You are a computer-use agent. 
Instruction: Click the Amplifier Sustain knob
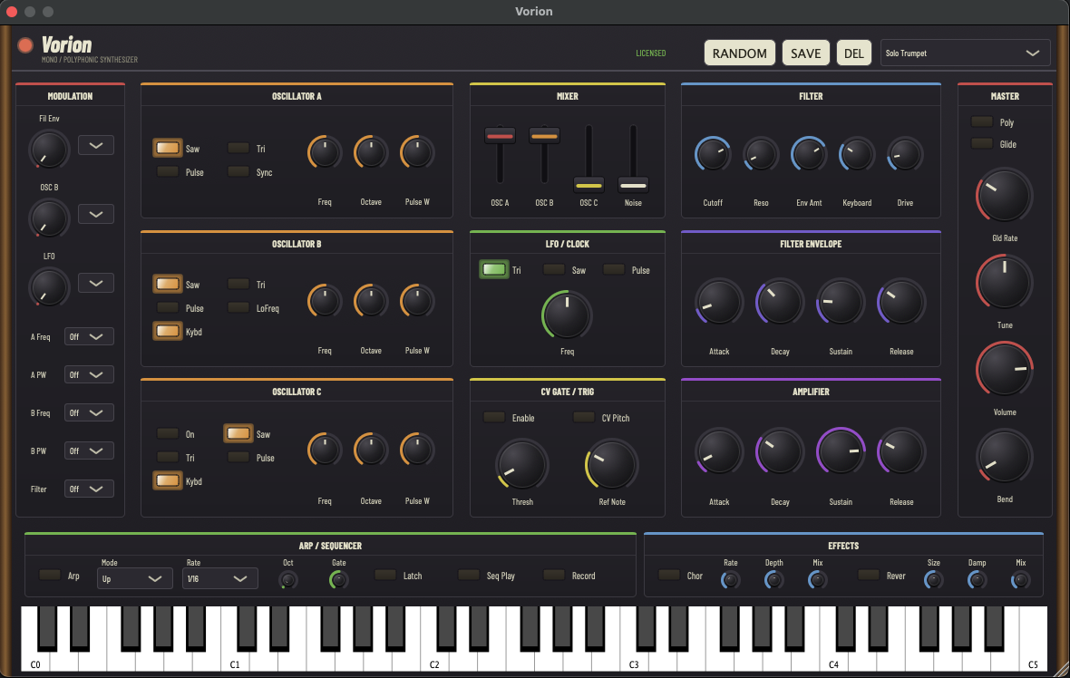coord(841,451)
